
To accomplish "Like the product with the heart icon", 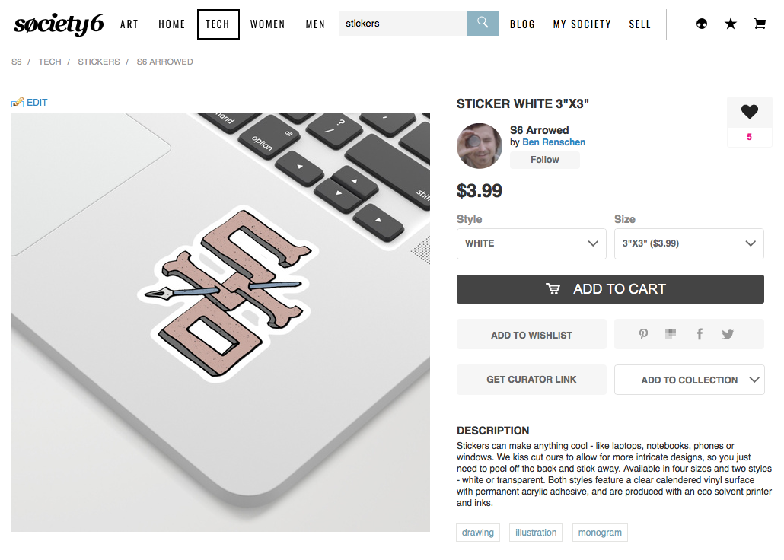I will pyautogui.click(x=749, y=112).
